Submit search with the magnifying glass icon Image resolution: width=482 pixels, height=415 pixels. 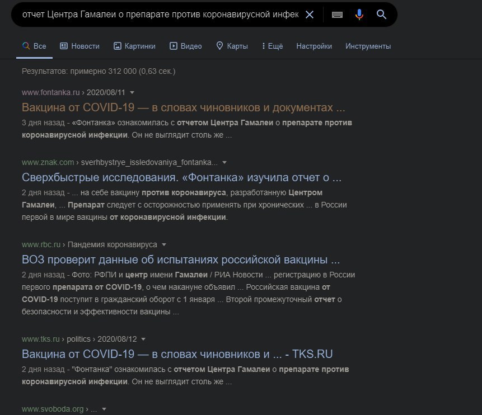(381, 15)
